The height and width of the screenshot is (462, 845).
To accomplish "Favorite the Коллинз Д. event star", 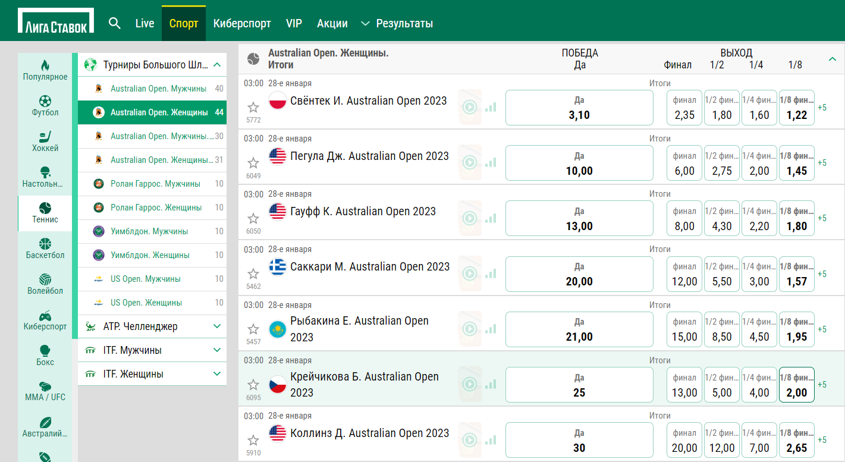I will 253,440.
